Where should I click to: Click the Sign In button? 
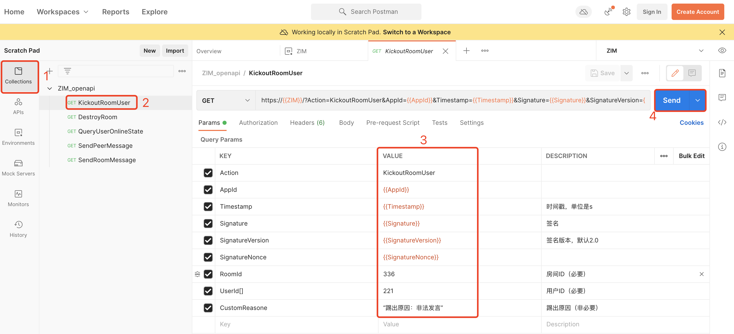[x=652, y=12]
